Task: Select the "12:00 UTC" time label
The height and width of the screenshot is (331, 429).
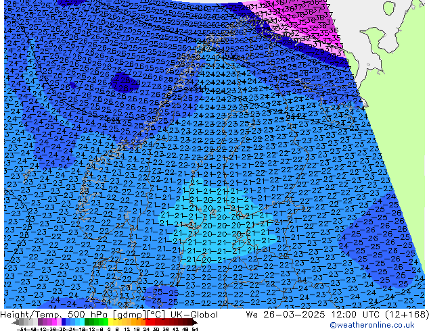Action: [355, 315]
